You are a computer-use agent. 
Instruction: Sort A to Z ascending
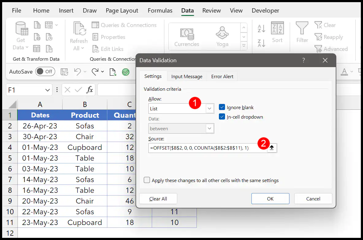pos(262,29)
